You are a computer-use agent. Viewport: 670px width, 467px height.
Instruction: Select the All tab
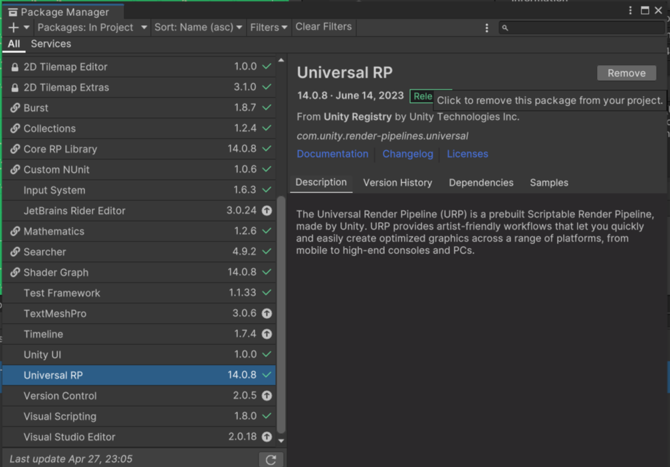[14, 44]
